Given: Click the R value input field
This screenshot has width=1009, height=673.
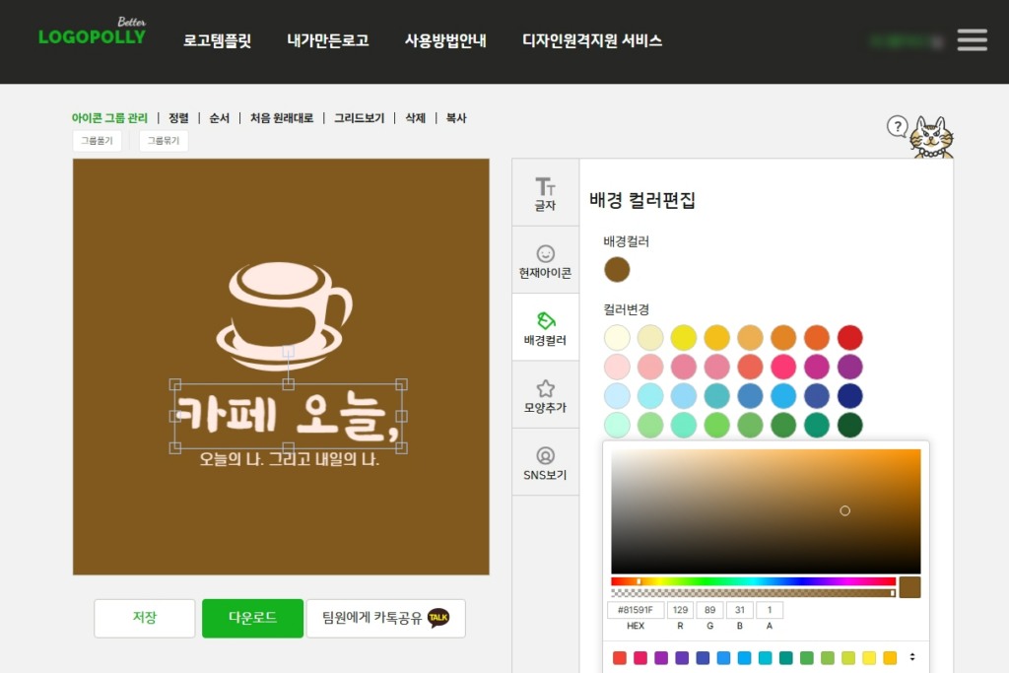Looking at the screenshot, I should pos(680,610).
